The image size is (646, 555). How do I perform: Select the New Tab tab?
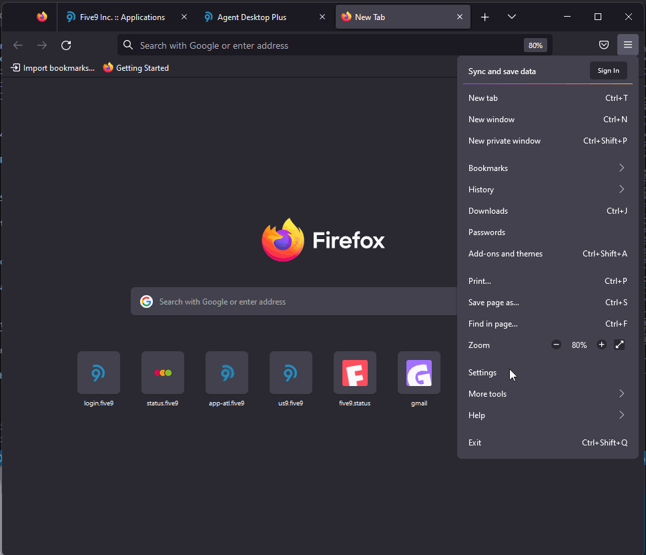403,17
